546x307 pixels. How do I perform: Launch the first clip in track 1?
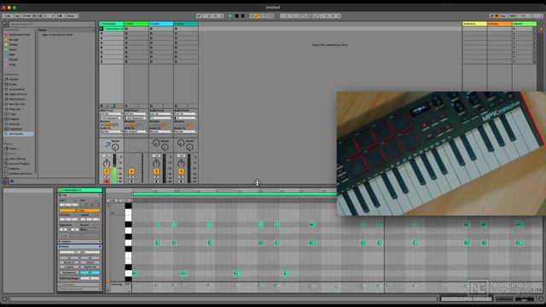pos(102,28)
